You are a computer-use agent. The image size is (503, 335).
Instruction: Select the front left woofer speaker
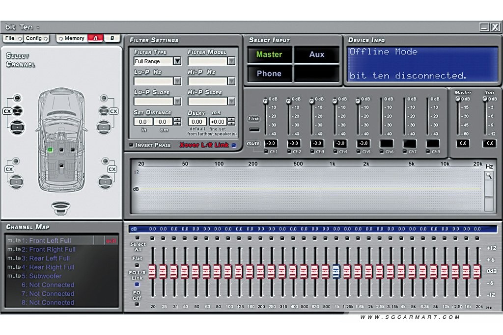[x=17, y=127]
